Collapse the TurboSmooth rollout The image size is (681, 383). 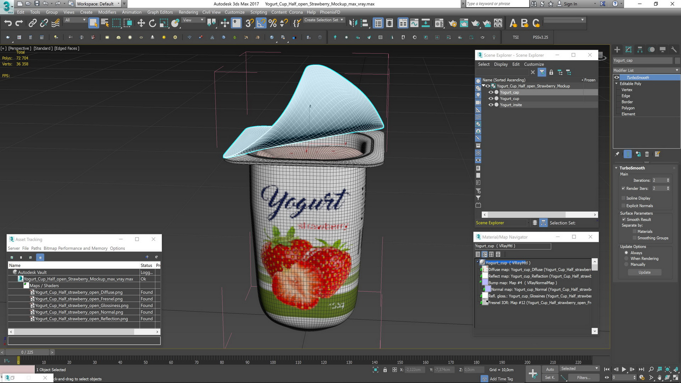[616, 168]
